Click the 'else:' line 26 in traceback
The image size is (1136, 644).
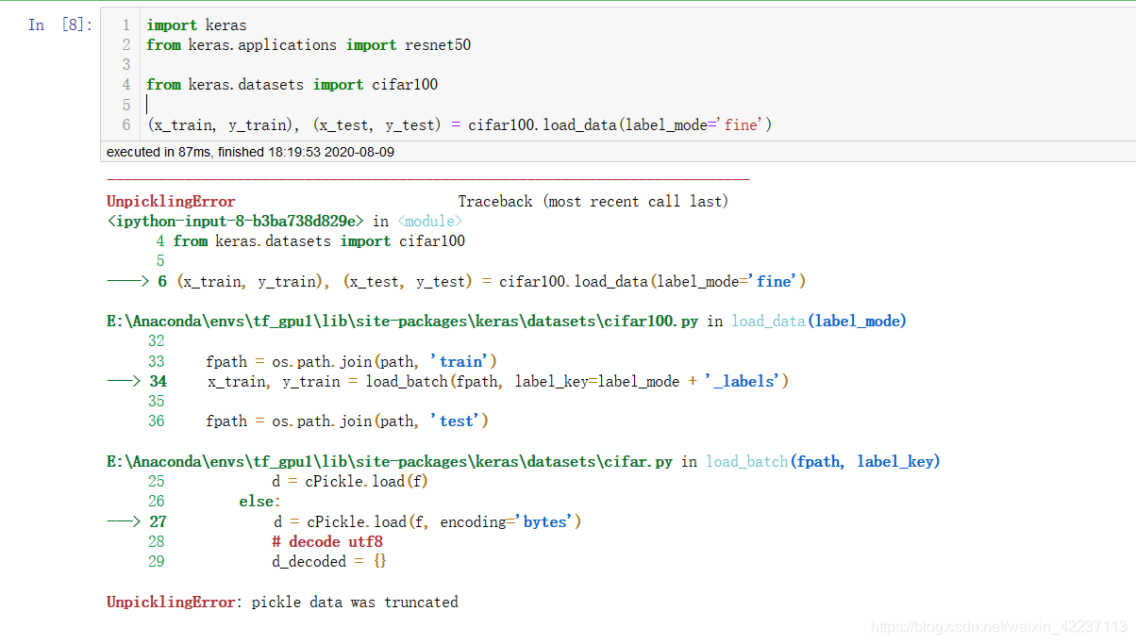tap(259, 502)
